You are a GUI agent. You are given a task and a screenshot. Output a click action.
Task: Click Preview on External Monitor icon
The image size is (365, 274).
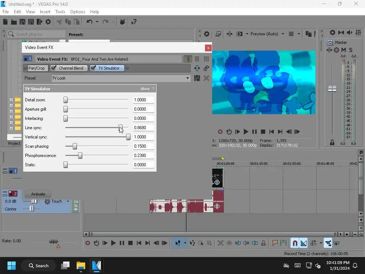[218, 34]
